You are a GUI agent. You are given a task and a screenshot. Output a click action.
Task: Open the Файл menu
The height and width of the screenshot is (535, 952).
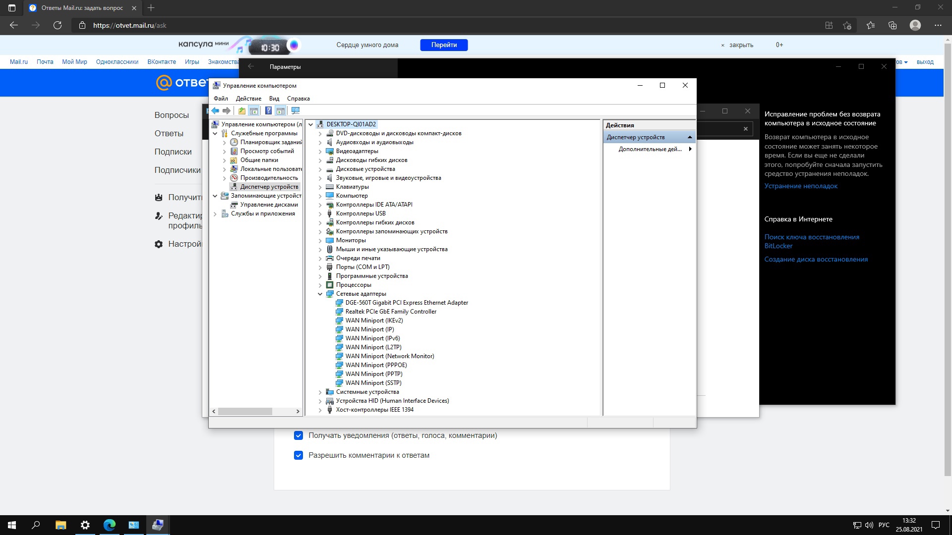(221, 99)
